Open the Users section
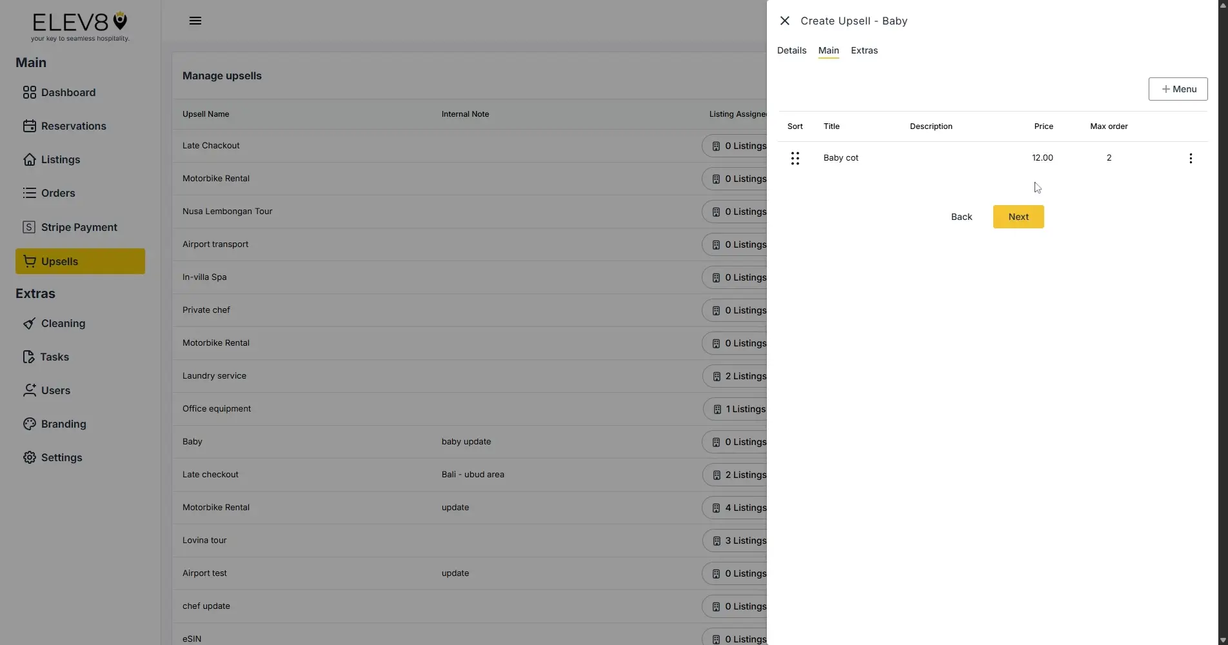The height and width of the screenshot is (645, 1228). 55,390
